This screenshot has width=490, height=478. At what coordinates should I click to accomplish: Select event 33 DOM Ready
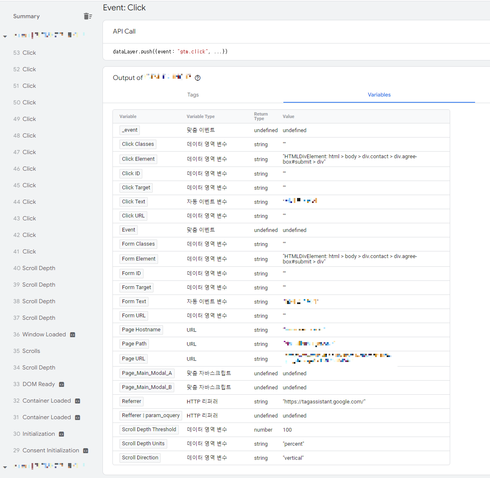(34, 384)
